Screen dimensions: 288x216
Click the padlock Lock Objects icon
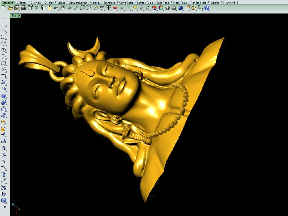click(x=148, y=8)
